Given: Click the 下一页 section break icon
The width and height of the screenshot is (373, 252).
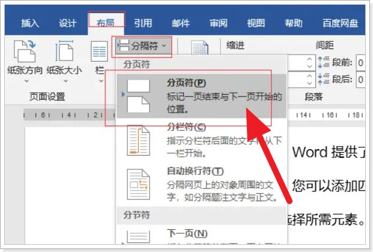Looking at the screenshot, I should [138, 237].
